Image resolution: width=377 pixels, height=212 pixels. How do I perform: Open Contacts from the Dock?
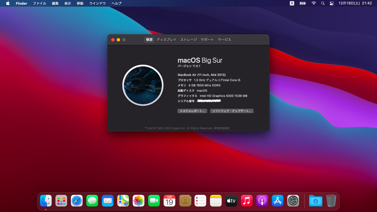pyautogui.click(x=185, y=201)
